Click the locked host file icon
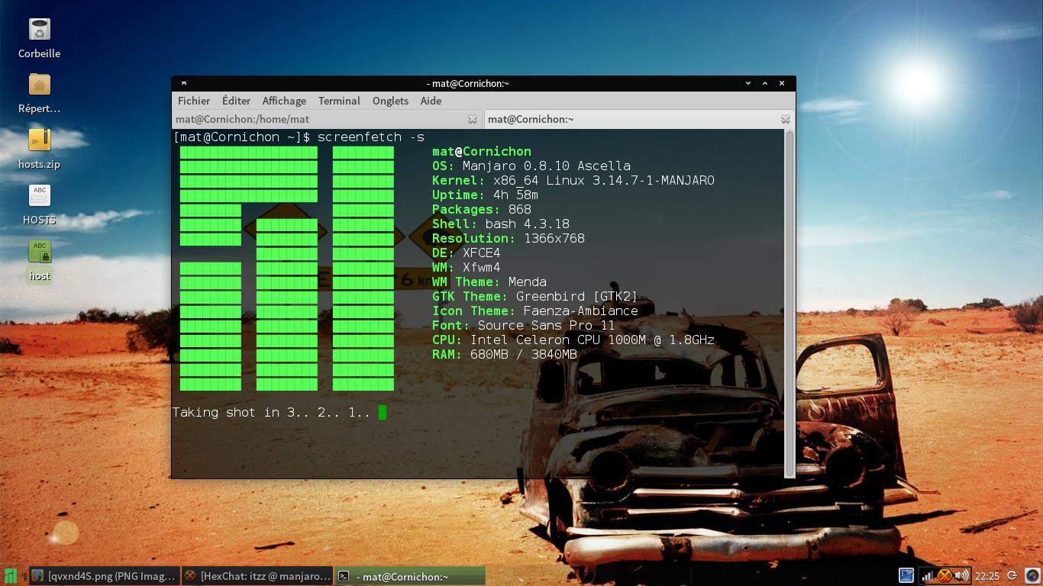Screen dimensions: 1043x586 point(40,252)
